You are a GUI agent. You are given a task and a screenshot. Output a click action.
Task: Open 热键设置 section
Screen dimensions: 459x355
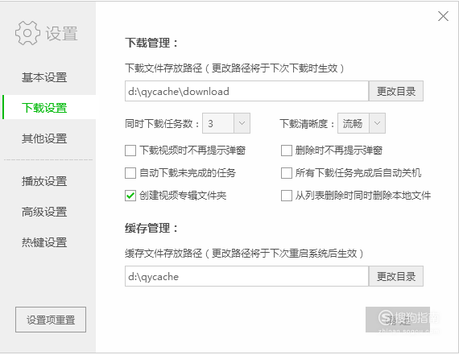click(44, 242)
